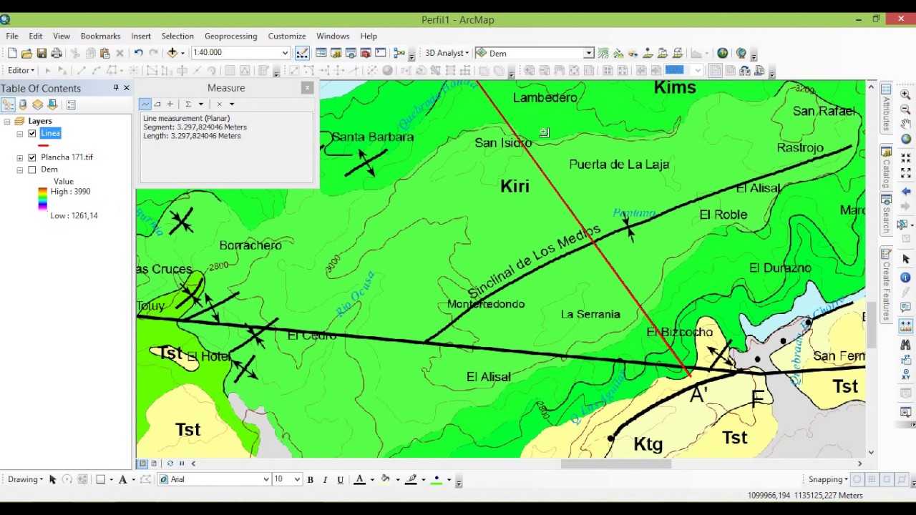Viewport: 916px width, 515px height.
Task: Open the Geoprocessing menu
Action: (230, 36)
